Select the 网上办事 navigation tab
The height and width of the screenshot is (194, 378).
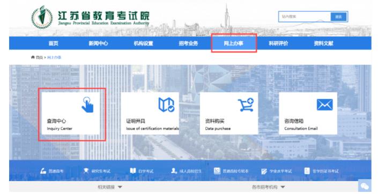233,43
